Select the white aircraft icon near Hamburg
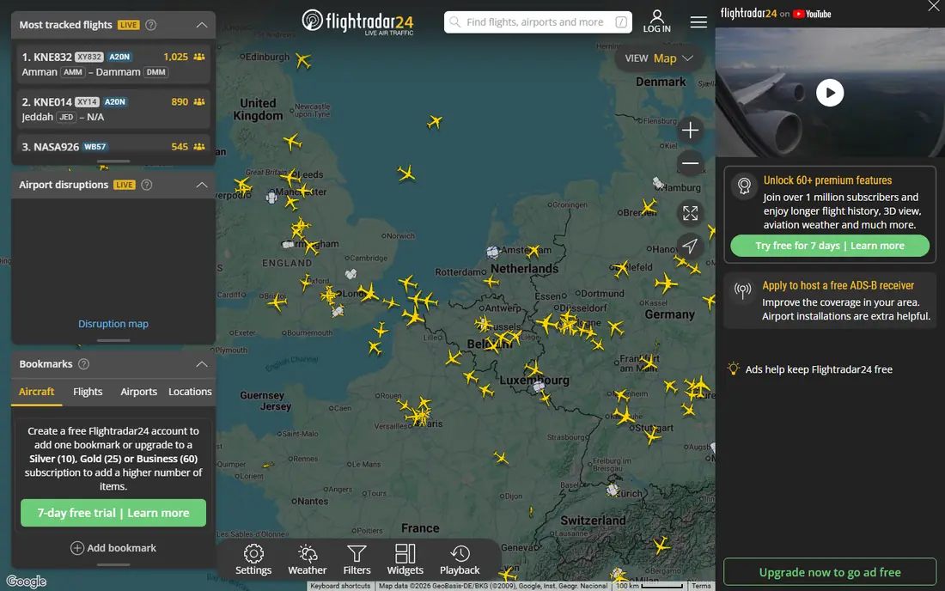This screenshot has width=945, height=591. pos(657,183)
